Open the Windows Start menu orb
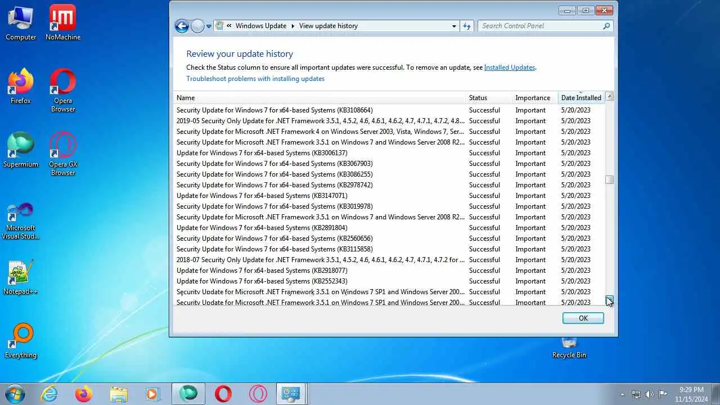 pos(15,394)
